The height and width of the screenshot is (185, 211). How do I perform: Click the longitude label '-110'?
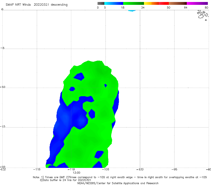[71, 169]
